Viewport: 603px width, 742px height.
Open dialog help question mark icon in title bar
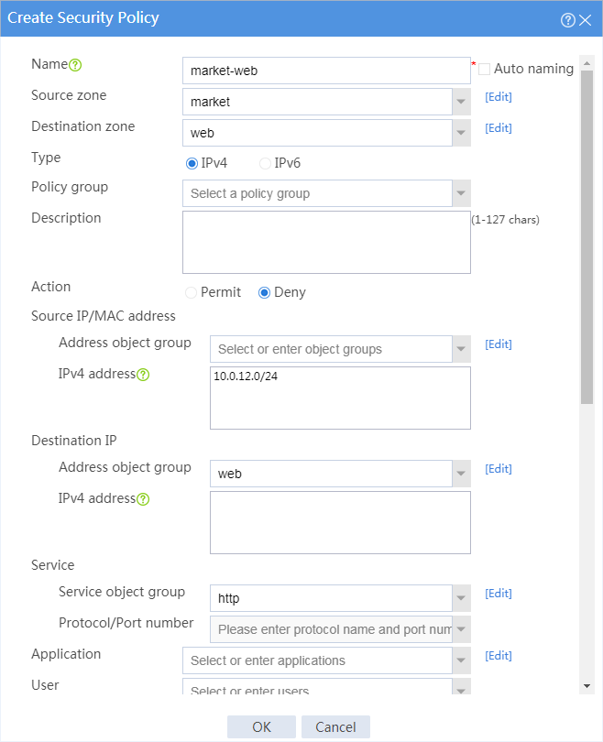click(x=567, y=20)
